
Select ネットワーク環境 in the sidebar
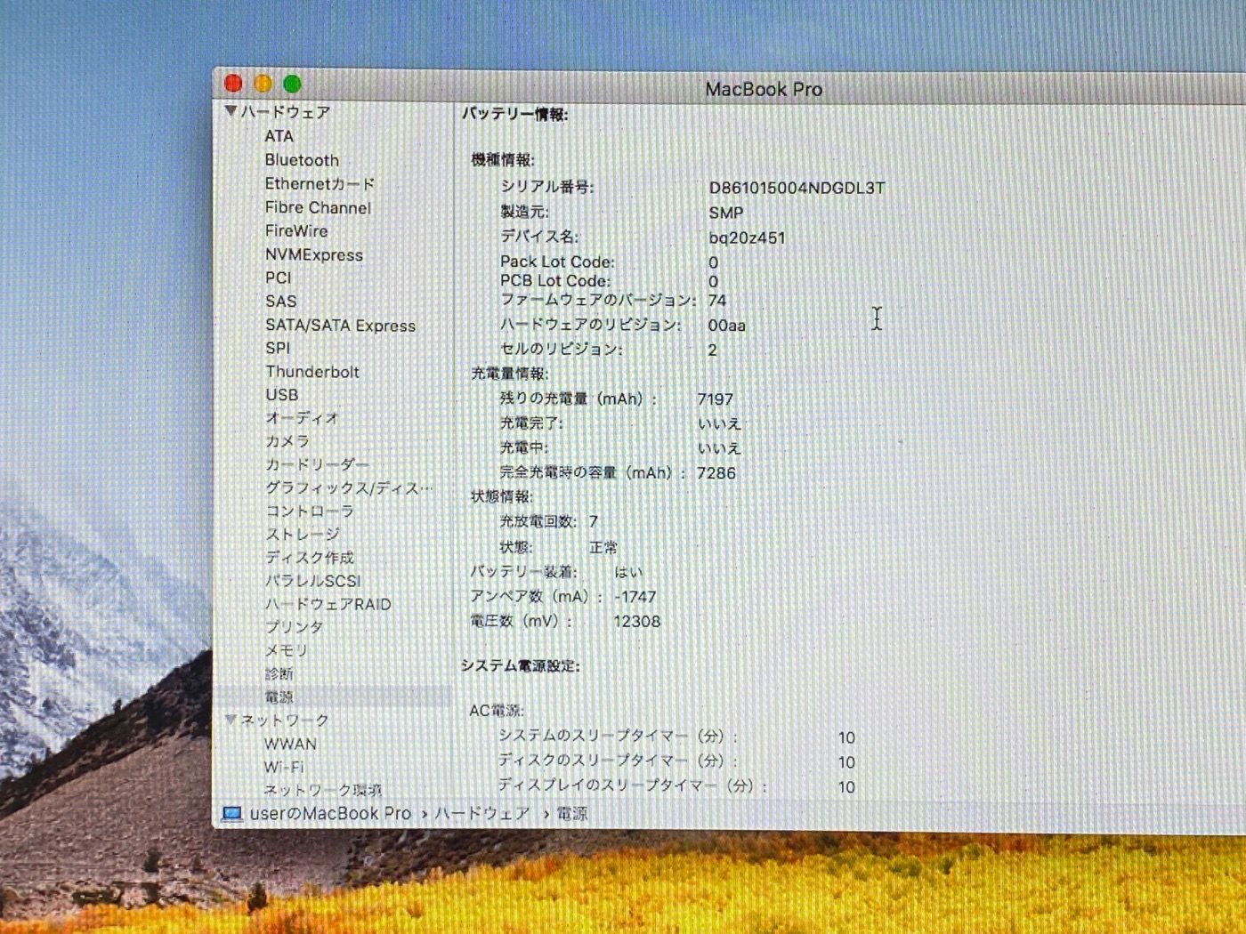tap(322, 789)
